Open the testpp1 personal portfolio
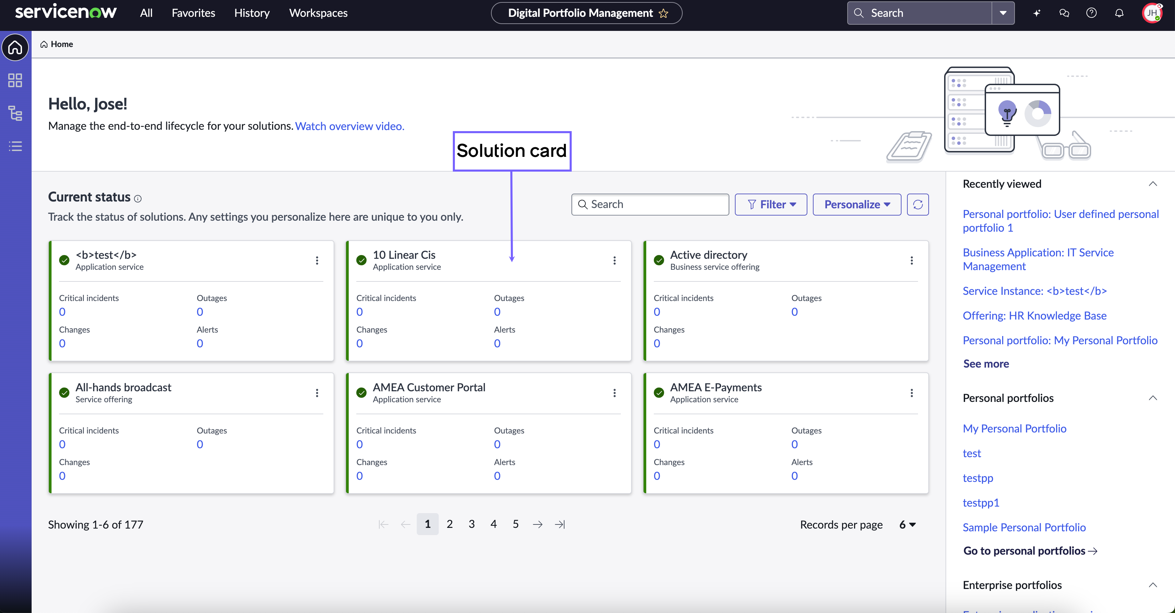This screenshot has width=1175, height=613. 981,503
